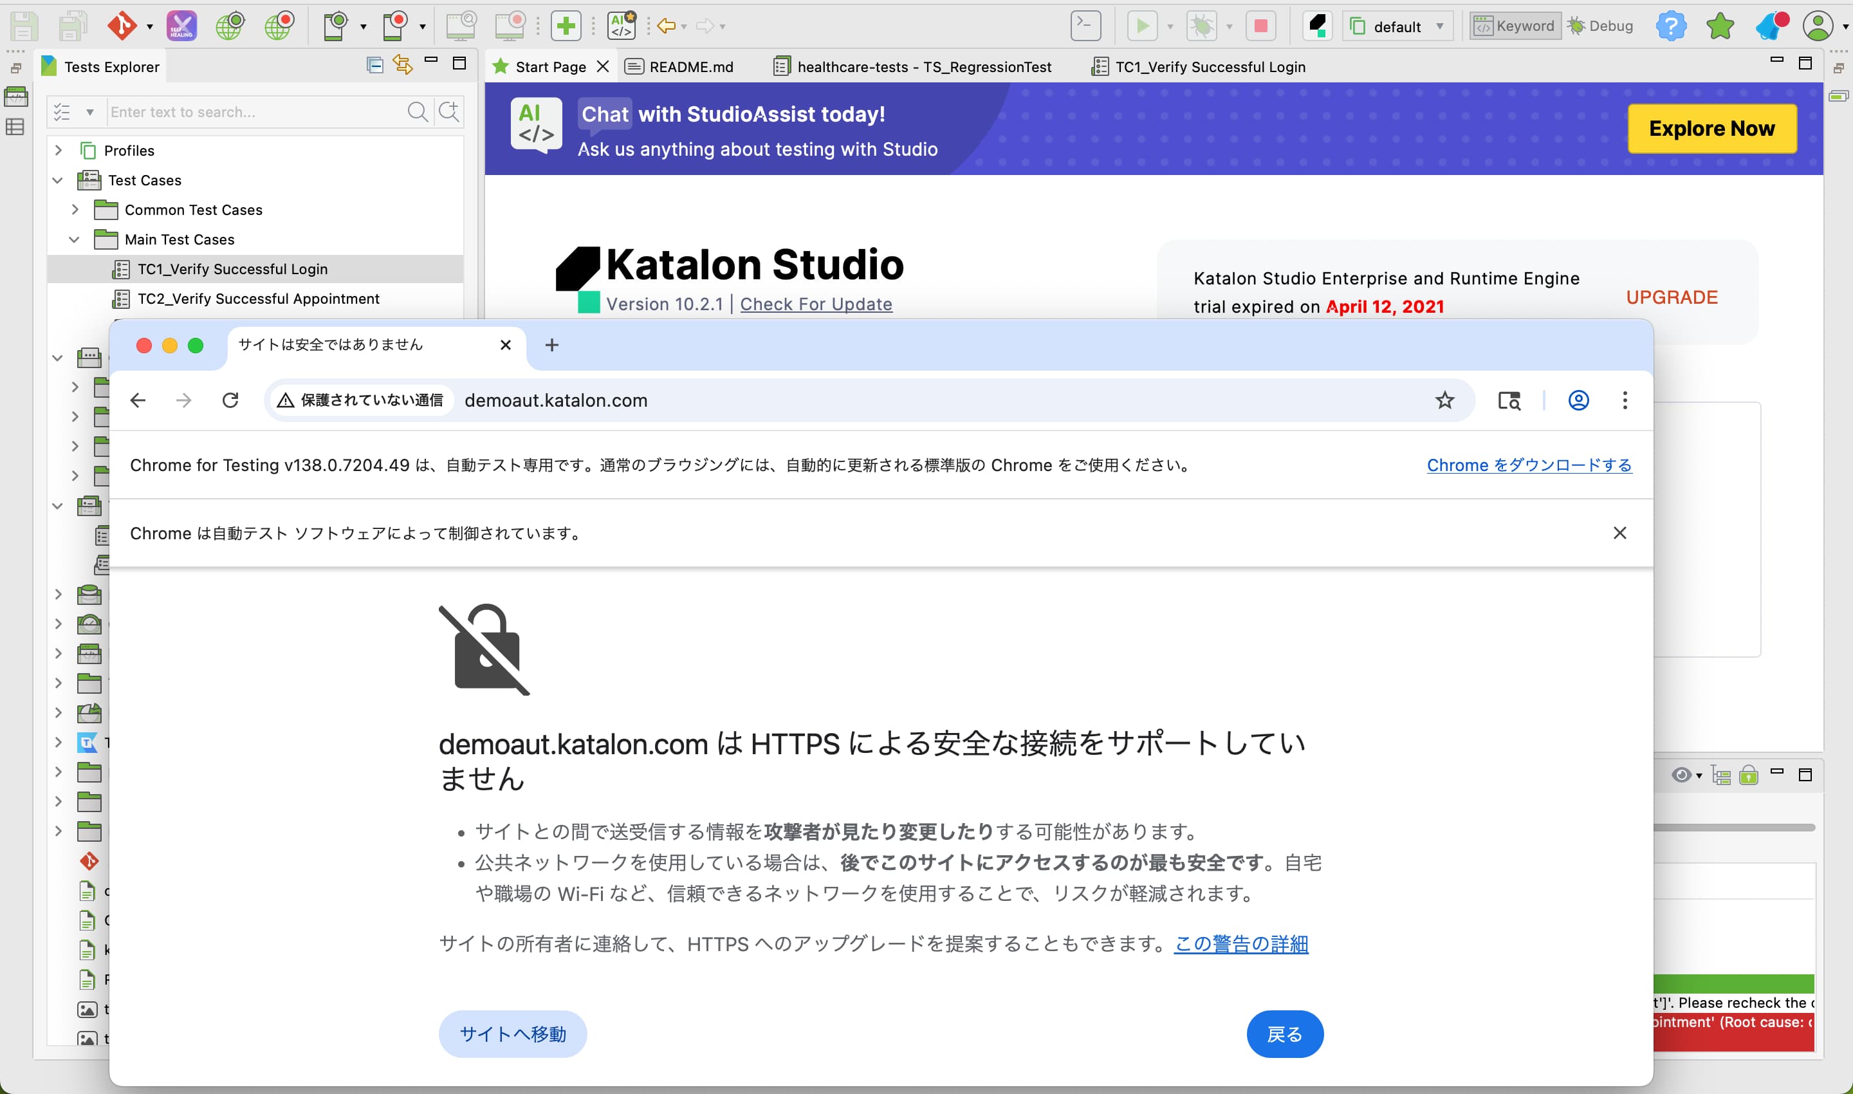Open the blue Help question icon
Image resolution: width=1853 pixels, height=1094 pixels.
(1671, 26)
